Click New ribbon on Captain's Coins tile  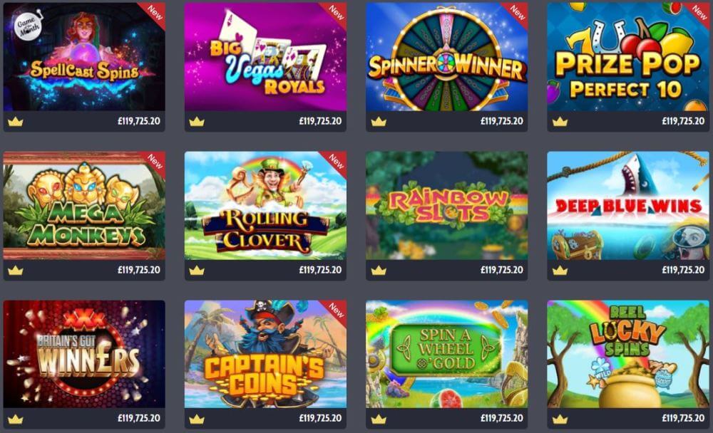335,311
